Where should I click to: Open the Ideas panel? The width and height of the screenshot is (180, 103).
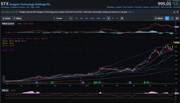pyautogui.click(x=17, y=18)
